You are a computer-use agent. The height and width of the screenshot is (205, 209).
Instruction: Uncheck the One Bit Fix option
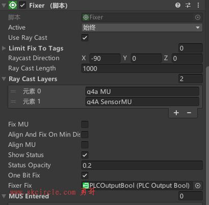click(85, 175)
